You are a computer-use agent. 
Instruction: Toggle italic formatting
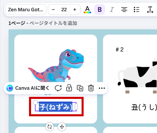[112, 10]
